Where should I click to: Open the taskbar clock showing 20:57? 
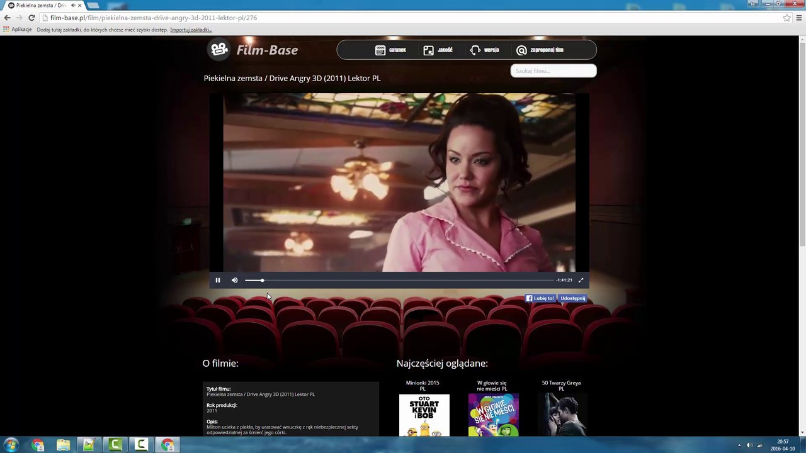pyautogui.click(x=783, y=445)
